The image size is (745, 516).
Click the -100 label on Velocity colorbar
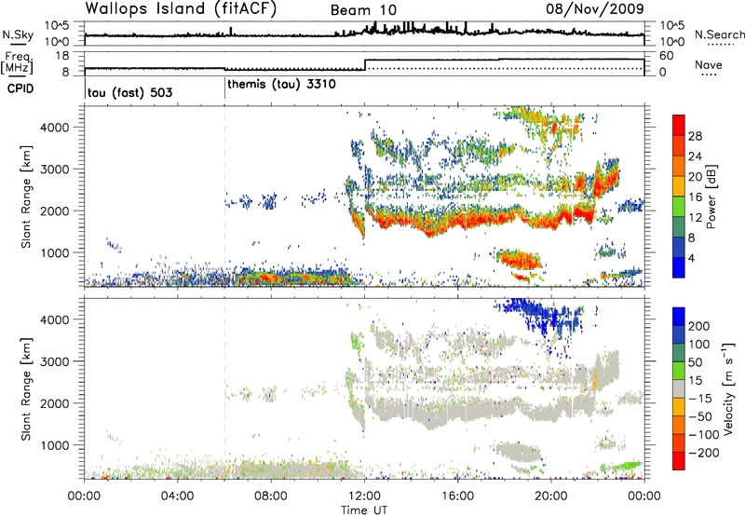point(704,435)
